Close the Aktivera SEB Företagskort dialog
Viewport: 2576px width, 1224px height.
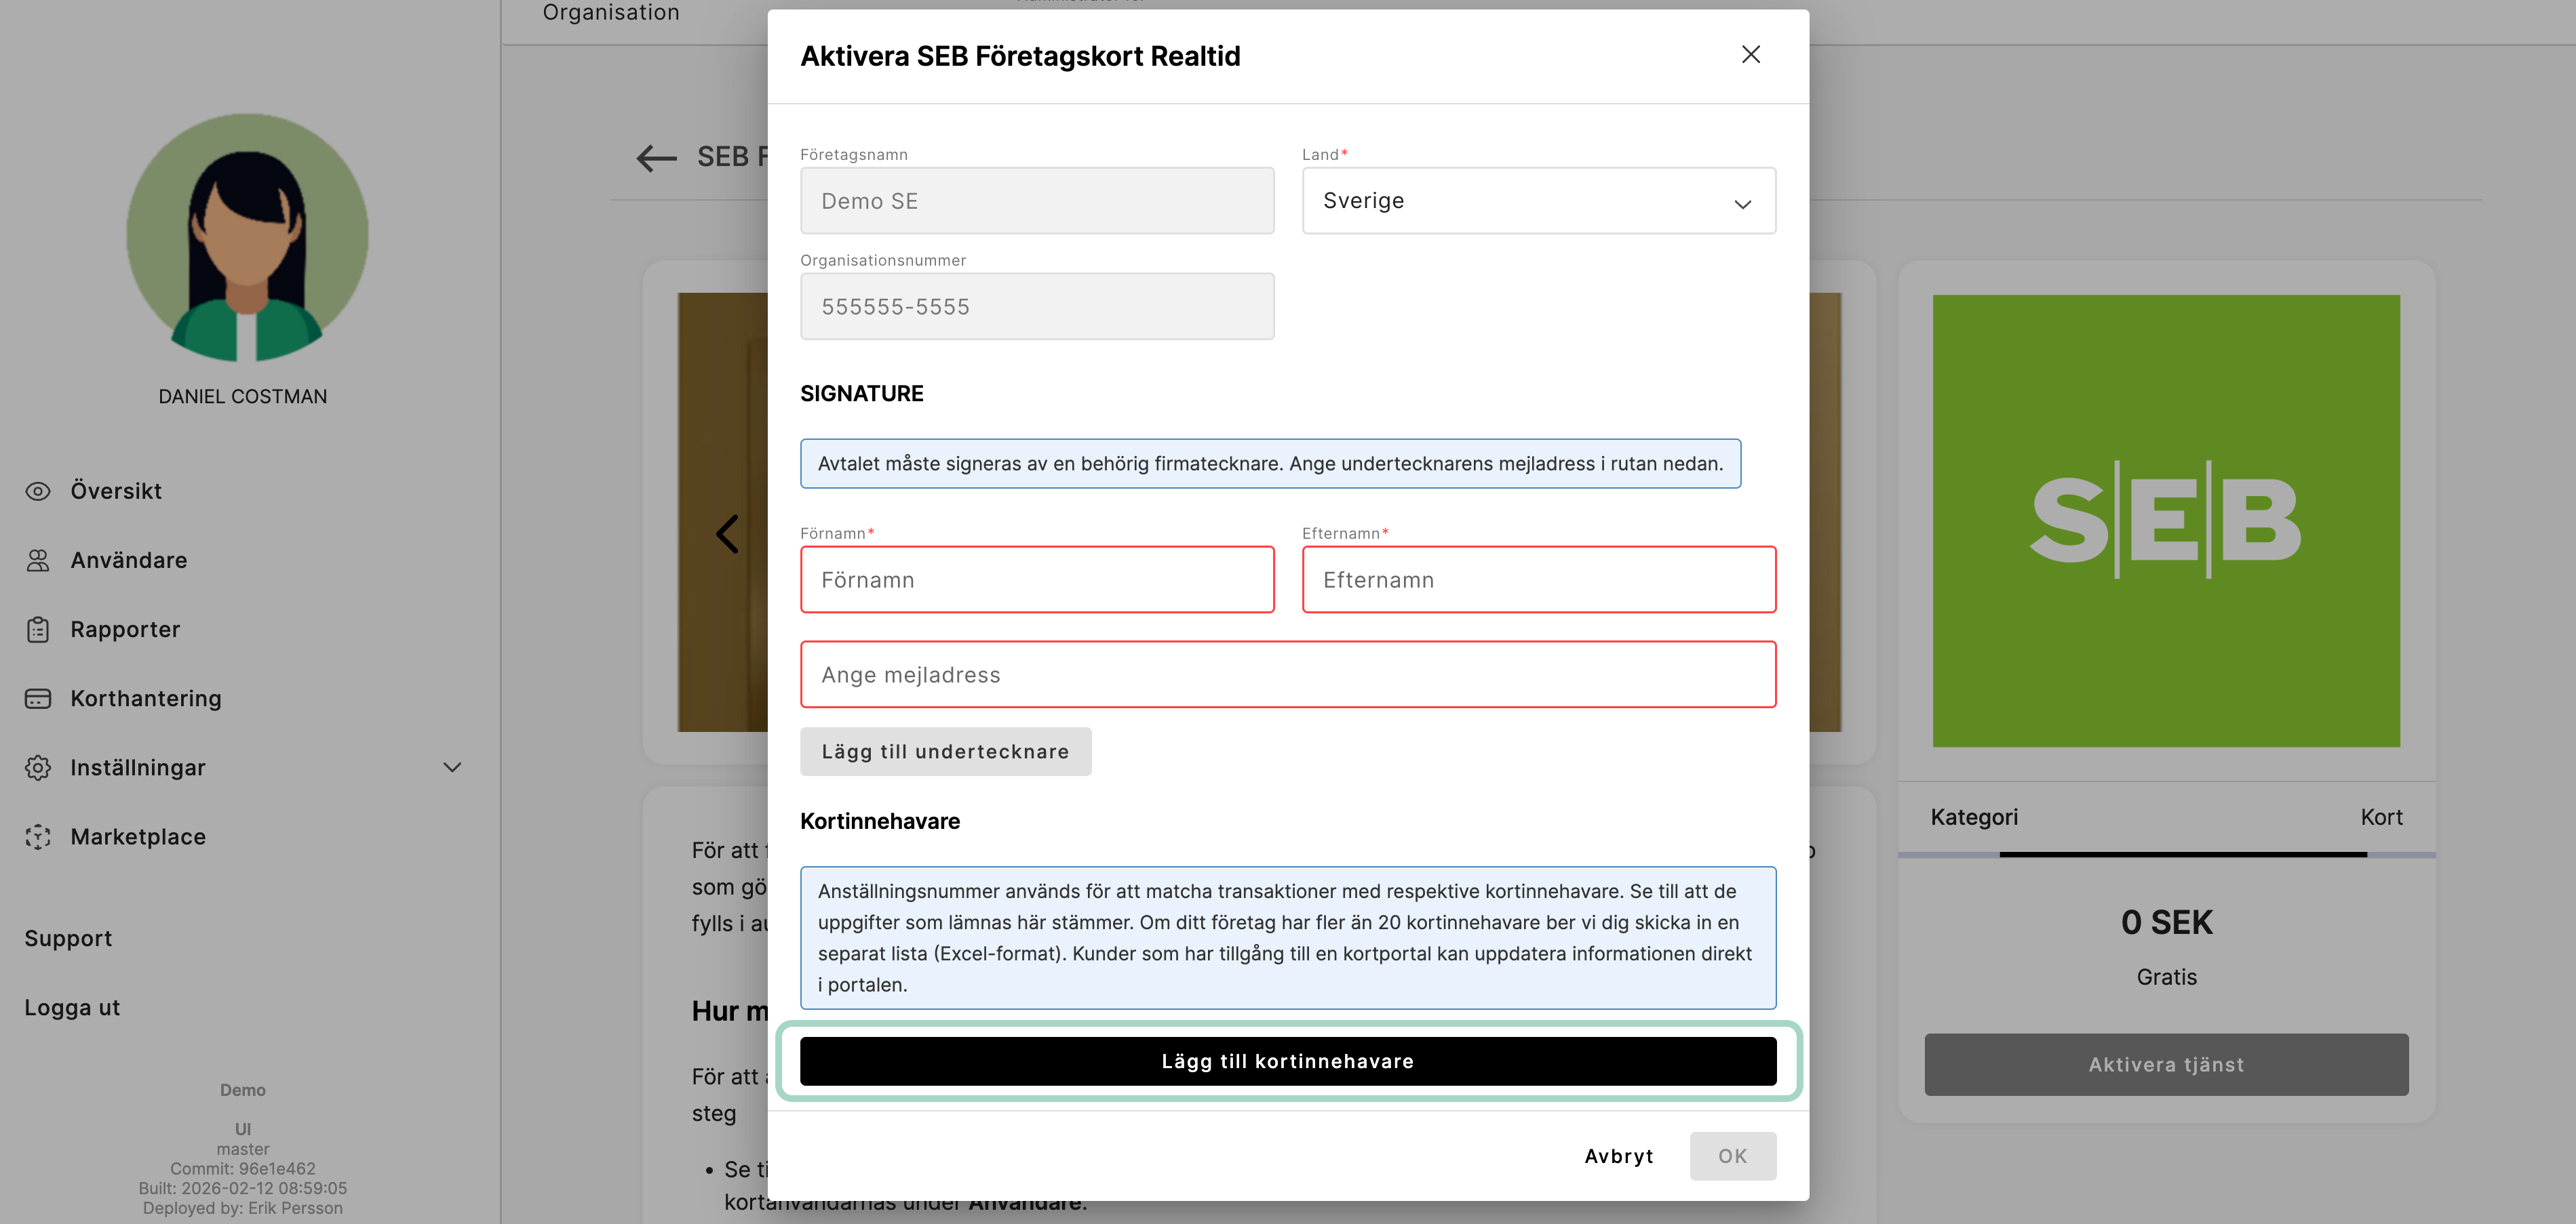1750,55
